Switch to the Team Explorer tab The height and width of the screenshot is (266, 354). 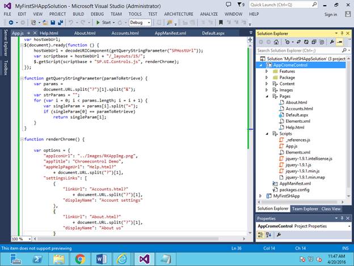click(305, 209)
